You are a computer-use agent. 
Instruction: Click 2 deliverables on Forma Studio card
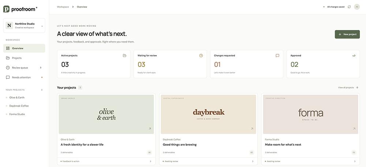(x=271, y=152)
